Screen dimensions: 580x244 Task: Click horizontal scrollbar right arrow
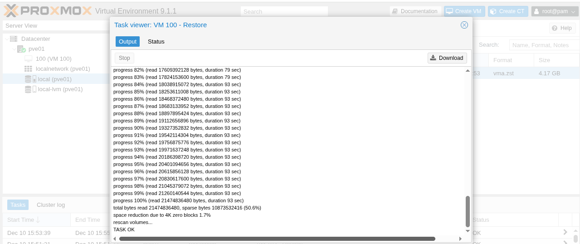coord(460,239)
